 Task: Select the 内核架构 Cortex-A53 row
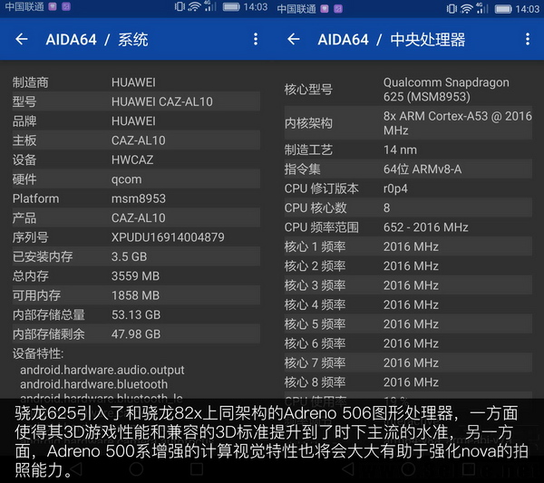coord(408,123)
